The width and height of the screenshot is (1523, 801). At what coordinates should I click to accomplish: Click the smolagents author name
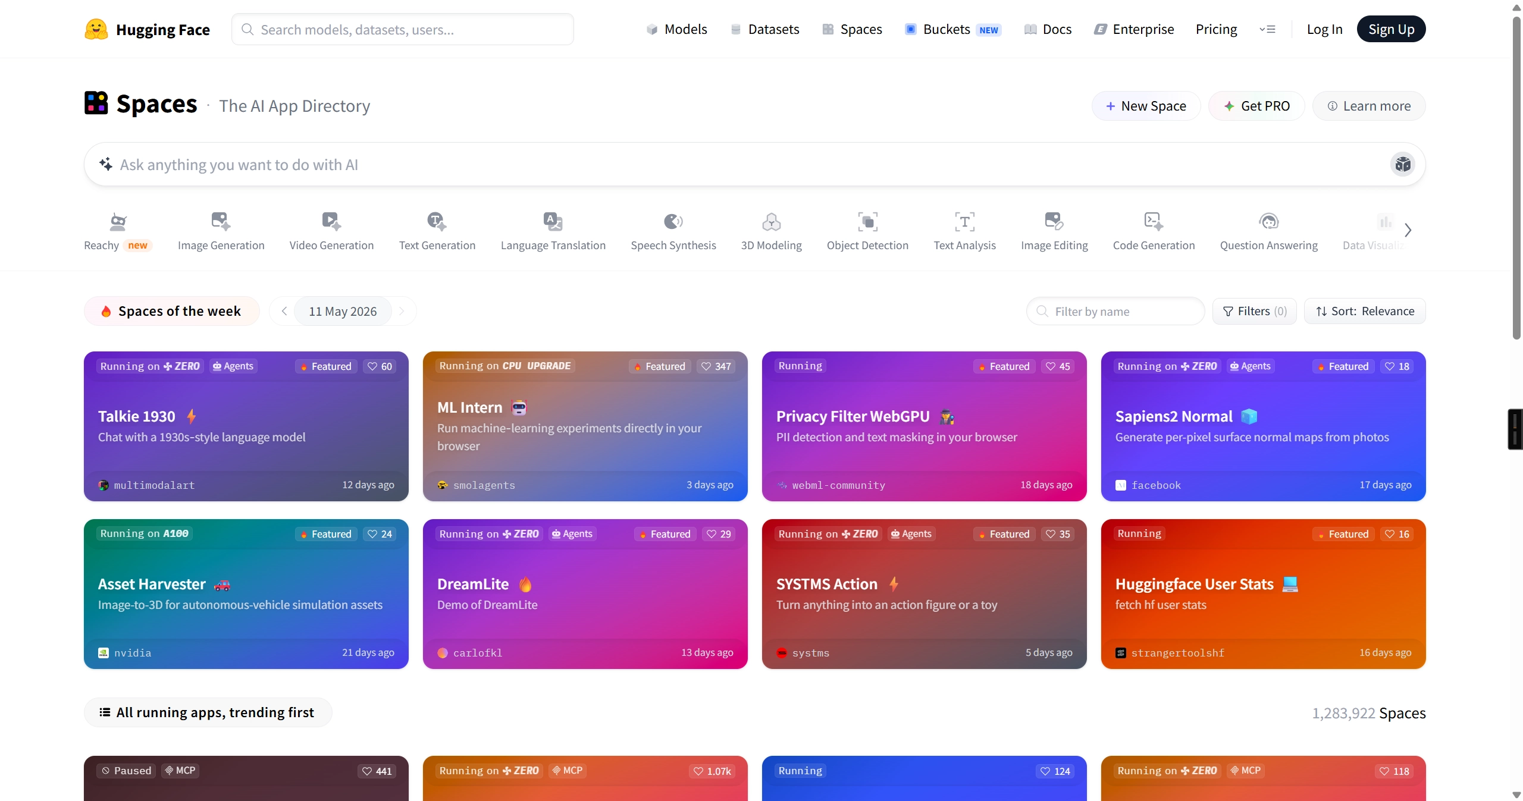tap(484, 485)
